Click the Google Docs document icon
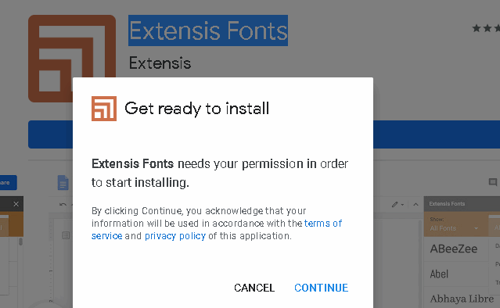500x308 pixels. click(63, 182)
